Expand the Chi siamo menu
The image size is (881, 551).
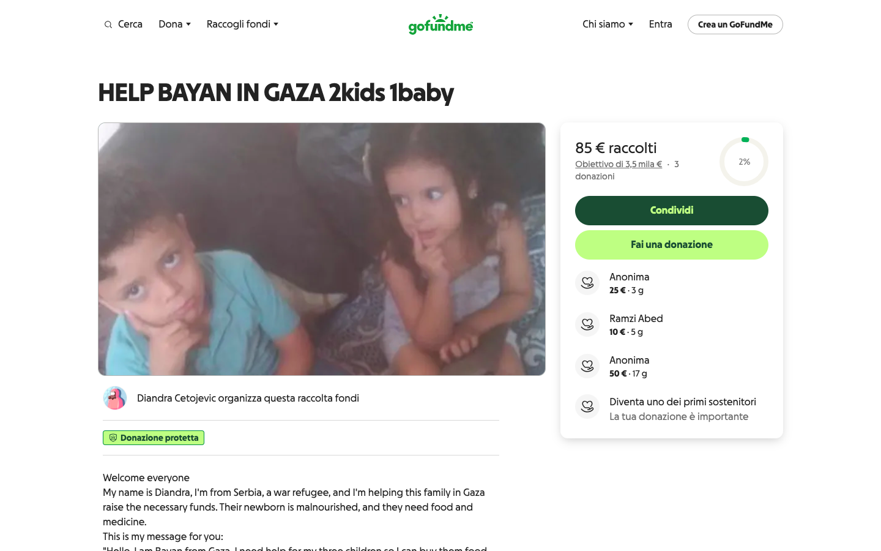(608, 24)
